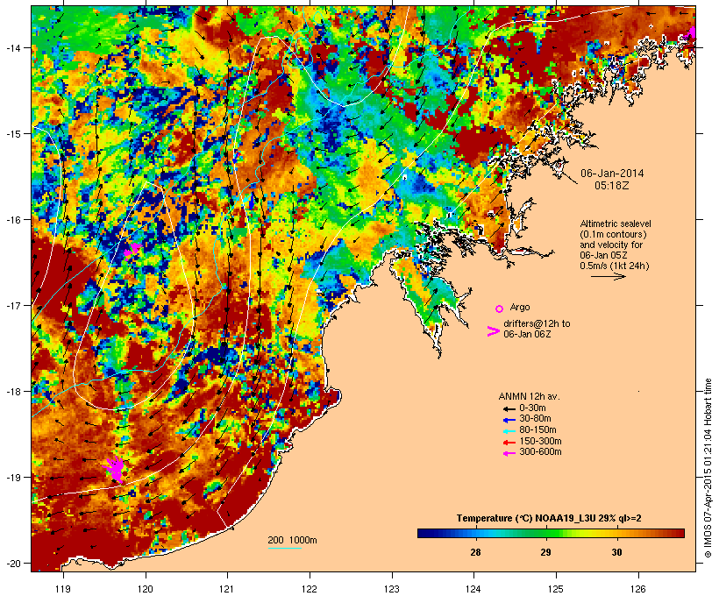Click the 'Altimetric sealevel' caption
Screen dimensions: 719x596
[x=616, y=223]
